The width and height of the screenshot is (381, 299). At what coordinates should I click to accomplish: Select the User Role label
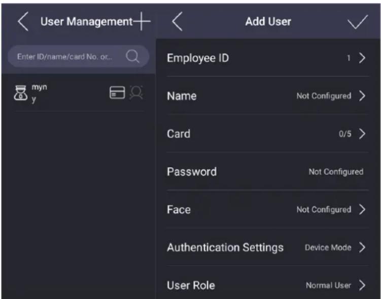click(191, 285)
